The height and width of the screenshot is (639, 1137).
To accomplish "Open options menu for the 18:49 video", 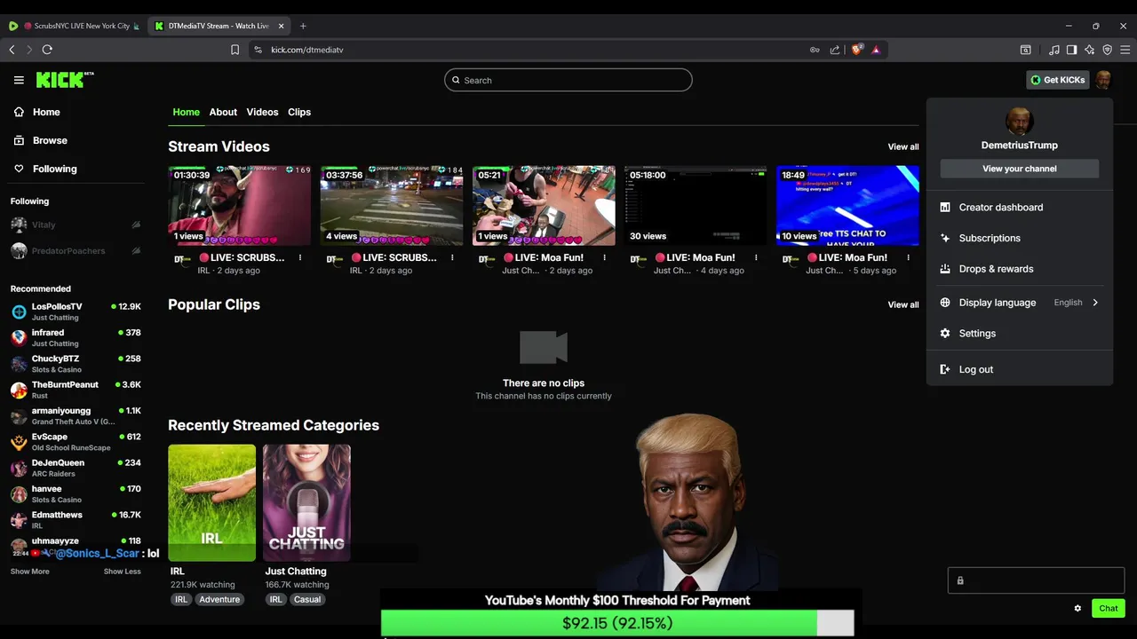I will click(908, 257).
